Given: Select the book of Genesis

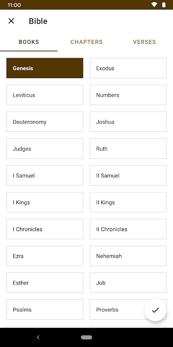Looking at the screenshot, I should click(45, 68).
